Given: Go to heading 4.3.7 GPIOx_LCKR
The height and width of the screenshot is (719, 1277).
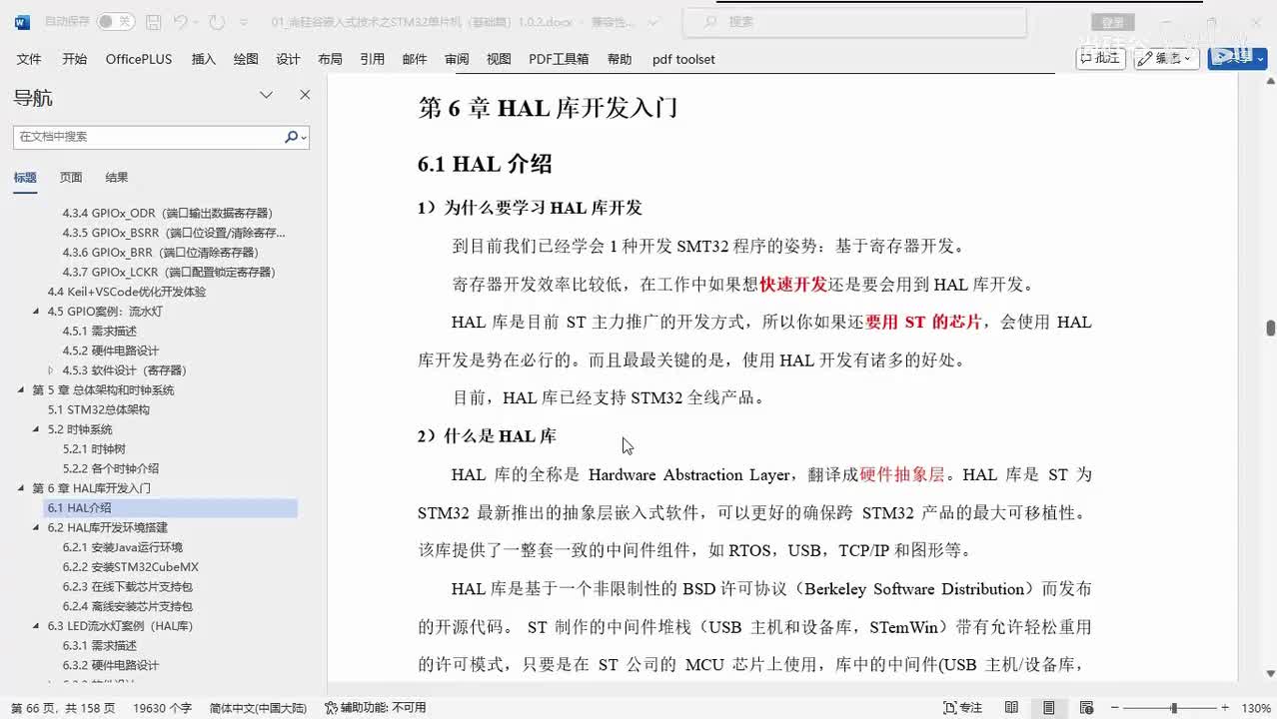Looking at the screenshot, I should pyautogui.click(x=168, y=272).
